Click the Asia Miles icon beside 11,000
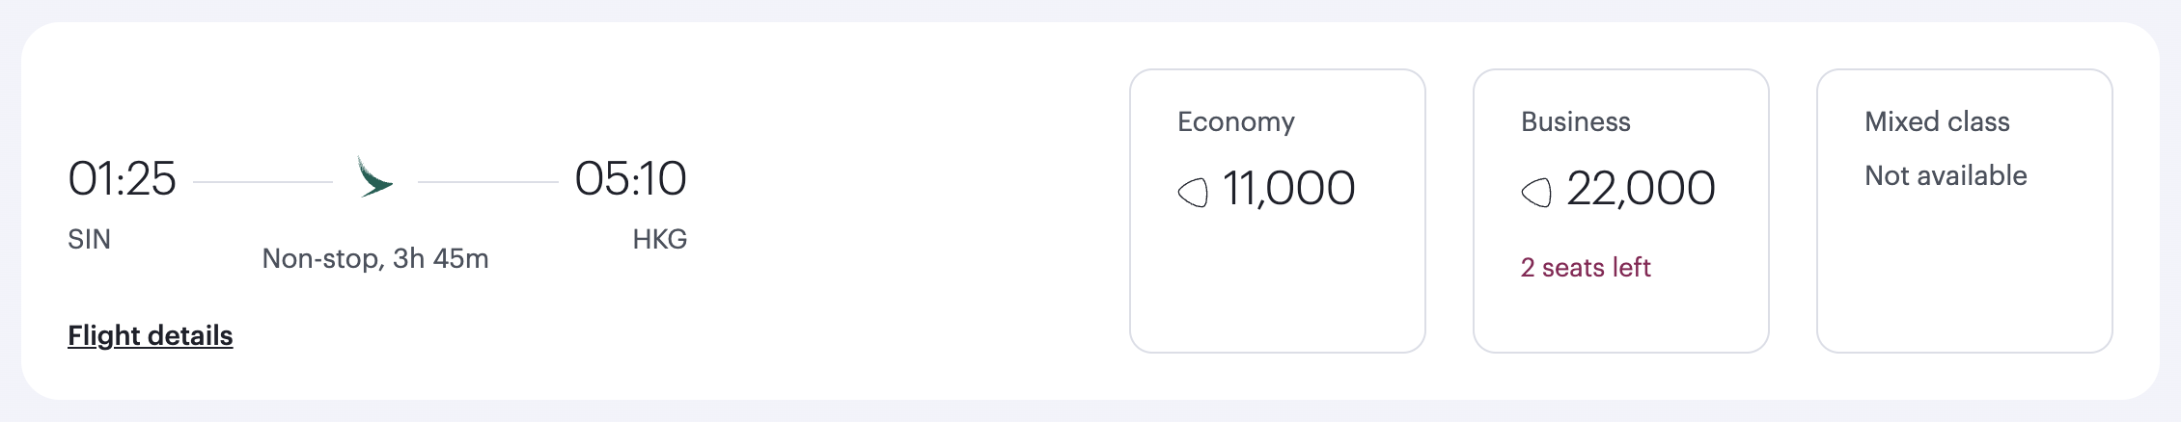Screen dimensions: 2181x422 pyautogui.click(x=1193, y=192)
